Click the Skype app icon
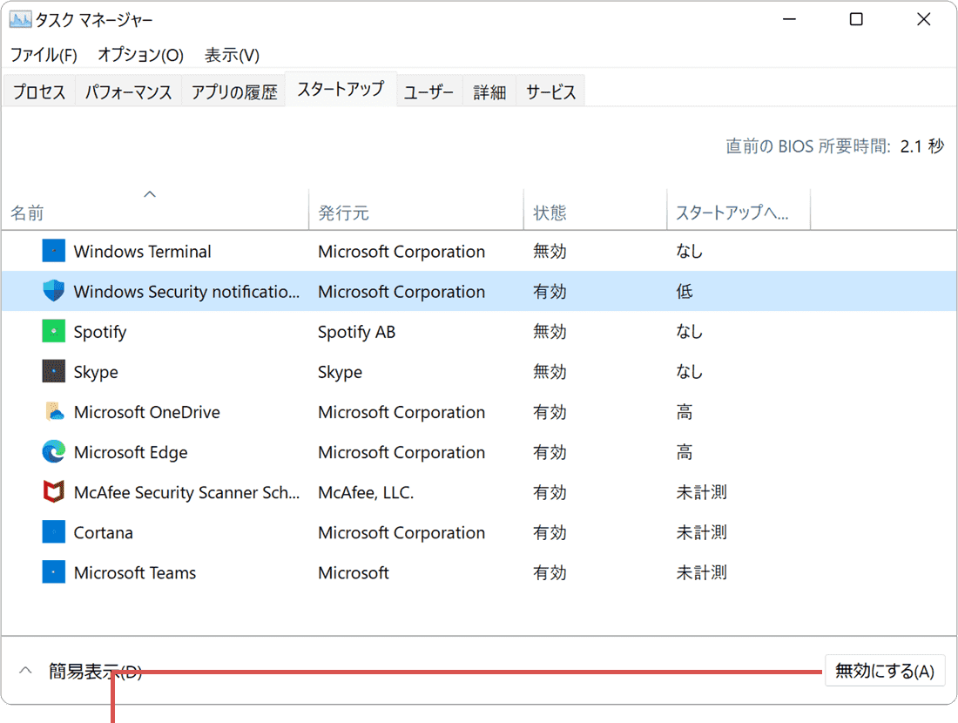The width and height of the screenshot is (958, 723). click(54, 371)
